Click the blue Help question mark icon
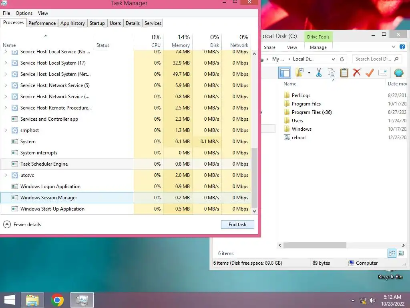This screenshot has width=410, height=308. pos(402,47)
